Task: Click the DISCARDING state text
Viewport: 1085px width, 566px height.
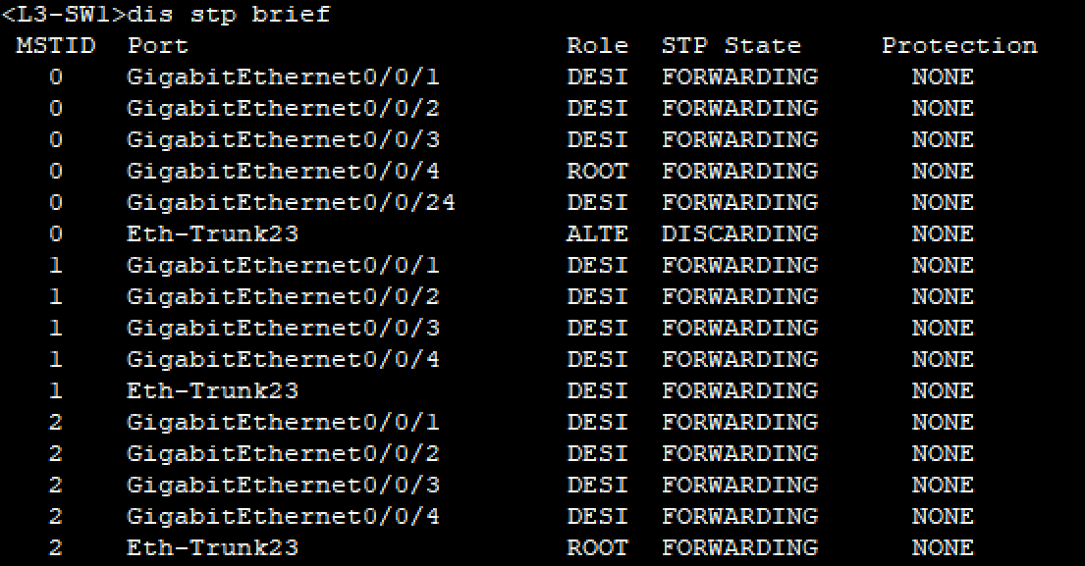Action: coord(739,234)
